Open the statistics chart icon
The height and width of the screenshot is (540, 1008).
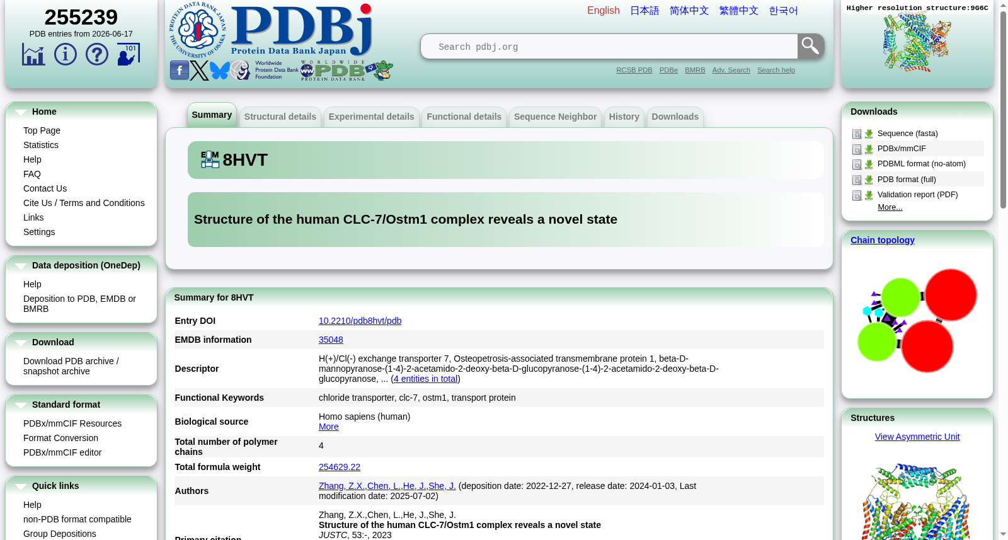coord(33,54)
